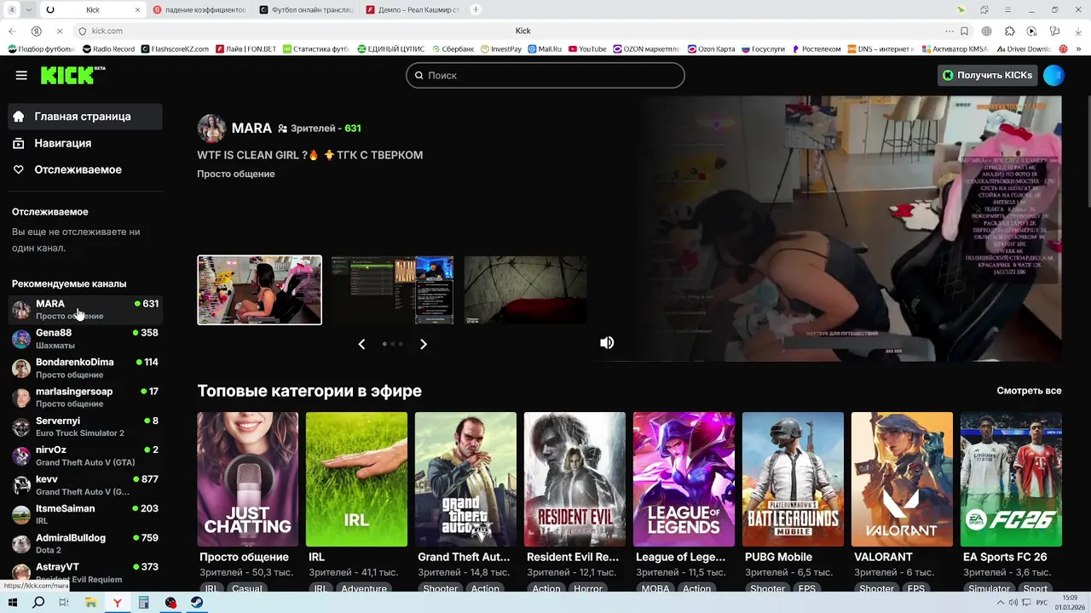This screenshot has height=613, width=1091.
Task: Mute the featured stream volume icon
Action: tap(607, 342)
